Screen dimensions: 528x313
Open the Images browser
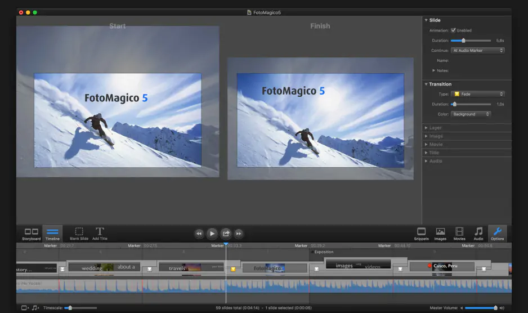(x=440, y=233)
